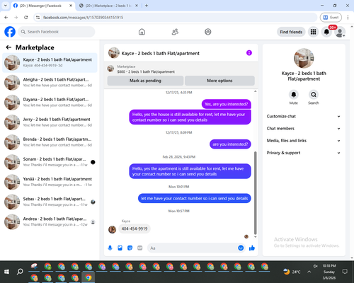
Task: Click More options button
Action: coord(219,81)
